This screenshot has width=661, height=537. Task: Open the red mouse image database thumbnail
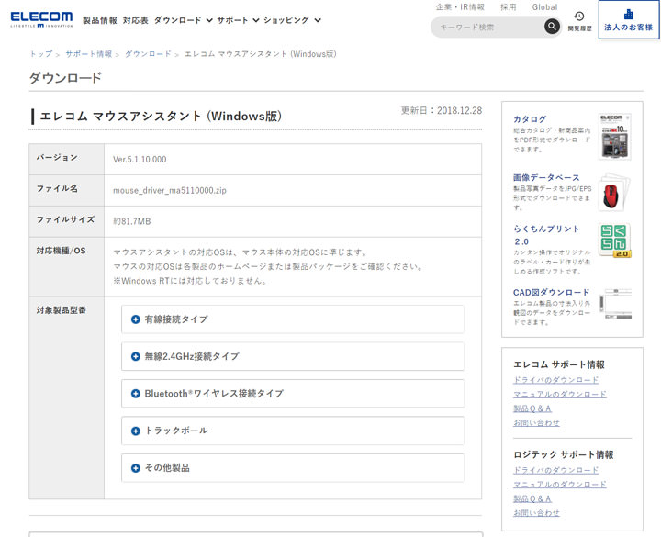coord(614,193)
